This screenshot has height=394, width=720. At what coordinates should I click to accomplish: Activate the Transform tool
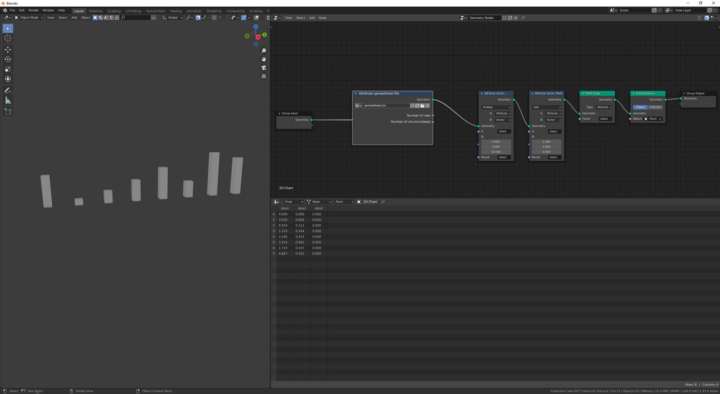pyautogui.click(x=8, y=79)
